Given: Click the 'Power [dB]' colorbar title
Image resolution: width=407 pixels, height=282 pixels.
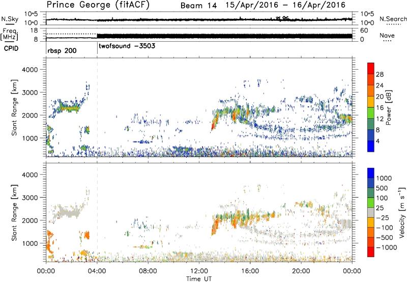Looking at the screenshot, I should tap(389, 107).
